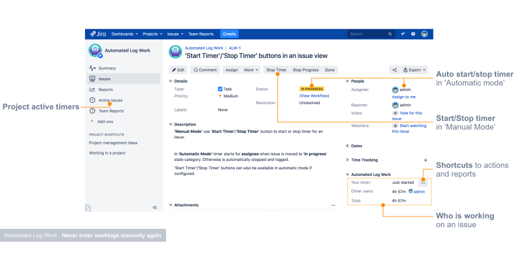Collapse the Details section
The height and width of the screenshot is (253, 518).
pyautogui.click(x=171, y=81)
